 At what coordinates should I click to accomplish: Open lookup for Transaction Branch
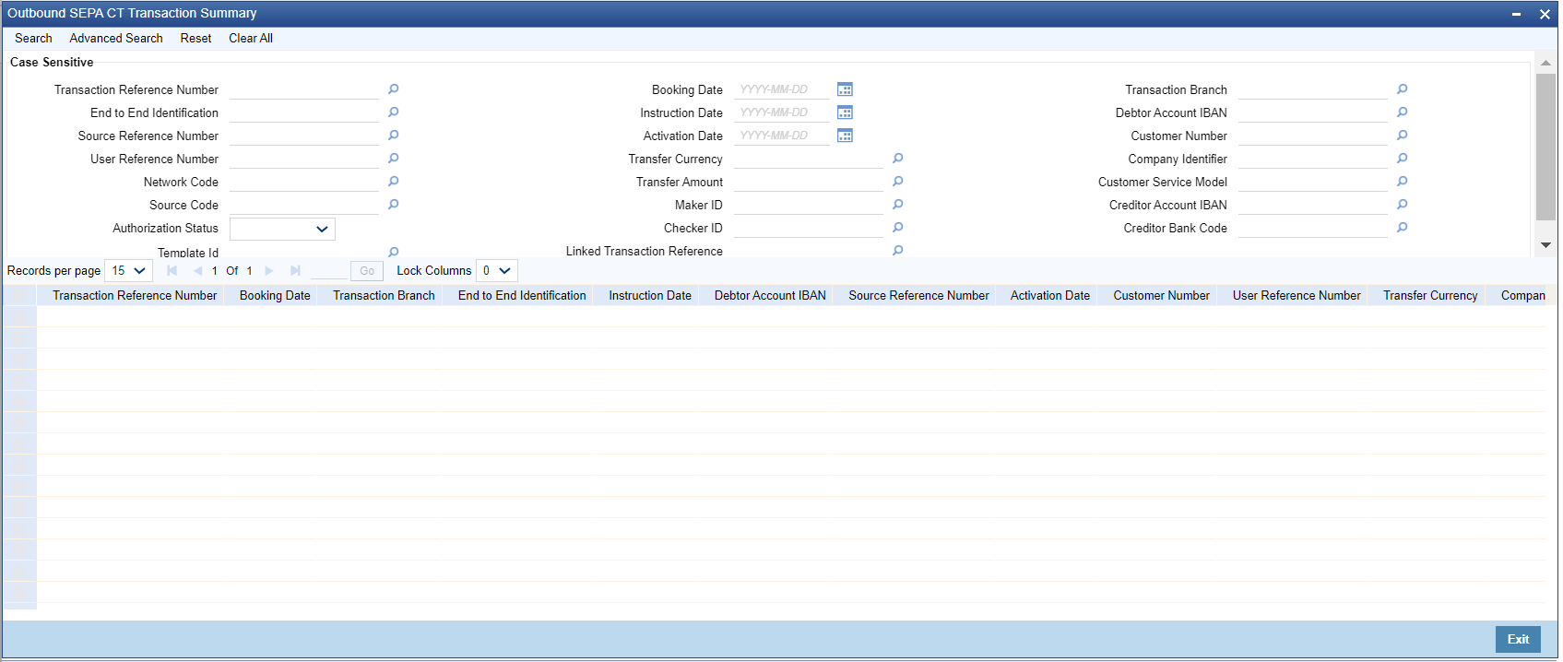click(1403, 89)
